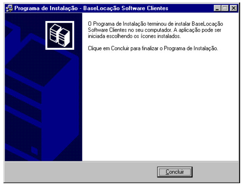Image resolution: width=243 pixels, height=186 pixels.
Task: Click the framed twin server towers icon
Action: pyautogui.click(x=60, y=35)
